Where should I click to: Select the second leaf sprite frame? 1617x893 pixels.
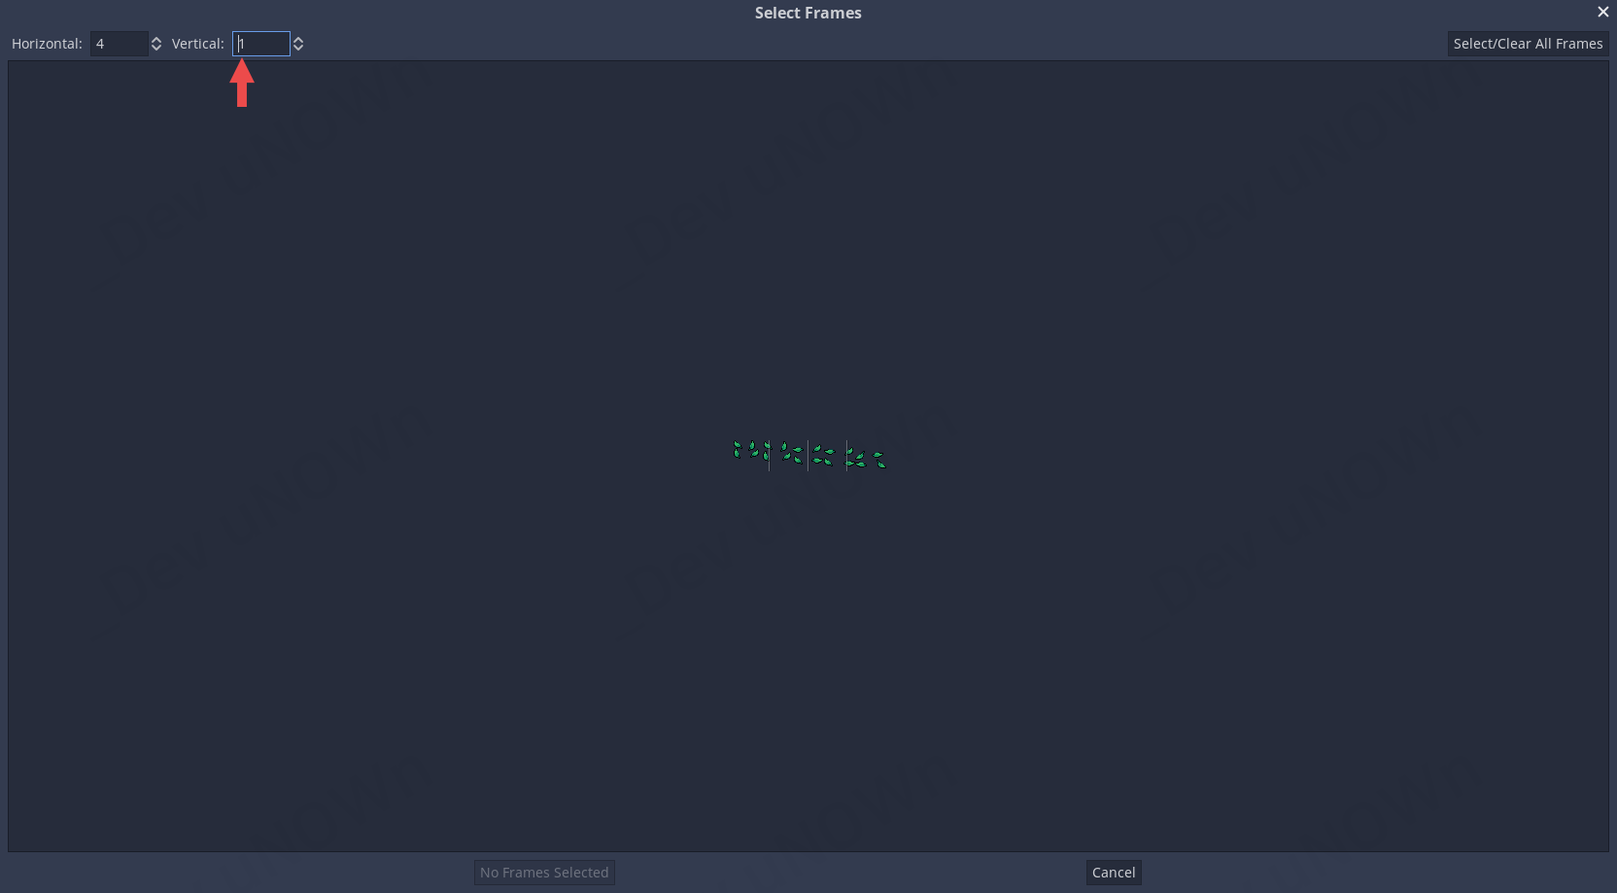point(789,455)
